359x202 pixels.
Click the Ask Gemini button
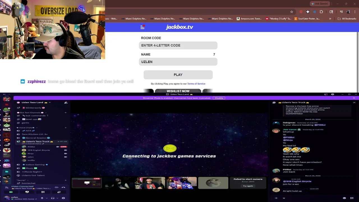point(319,4)
